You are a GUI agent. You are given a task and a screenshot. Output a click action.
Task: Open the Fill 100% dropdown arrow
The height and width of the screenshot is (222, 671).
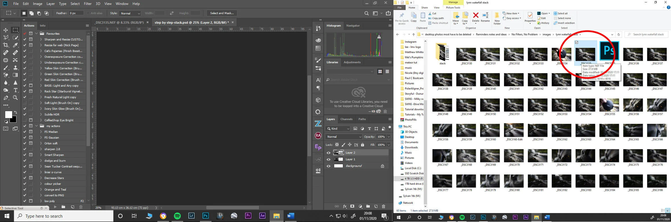point(389,145)
